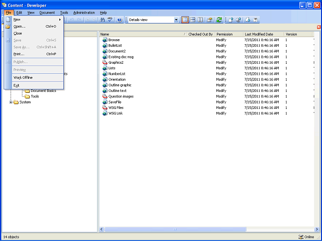Choose Print... from the File menu
Image resolution: width=322 pixels, height=241 pixels.
pyautogui.click(x=19, y=54)
